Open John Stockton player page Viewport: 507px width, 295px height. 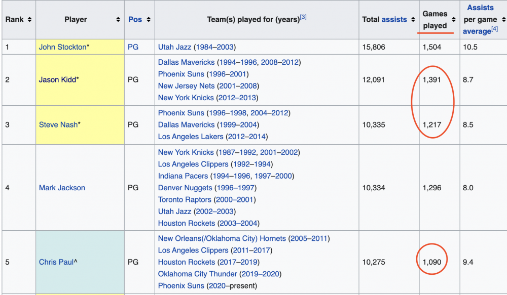pos(62,47)
